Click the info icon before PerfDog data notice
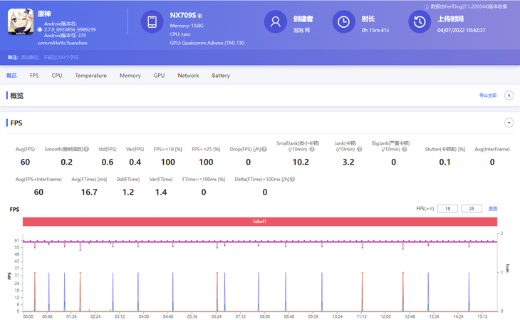 click(427, 6)
